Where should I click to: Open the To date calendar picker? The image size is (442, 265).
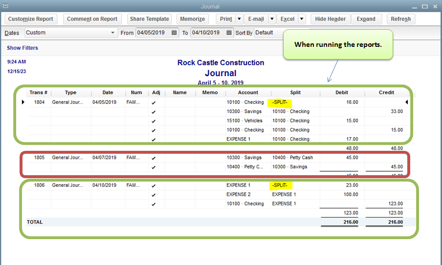(x=229, y=33)
